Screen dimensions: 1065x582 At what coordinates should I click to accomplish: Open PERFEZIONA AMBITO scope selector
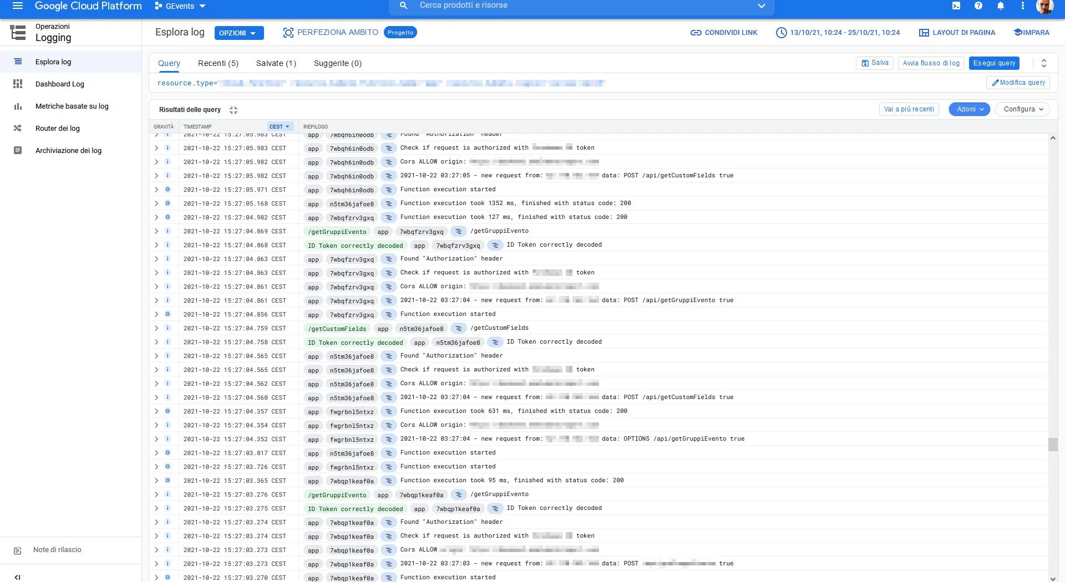click(331, 33)
